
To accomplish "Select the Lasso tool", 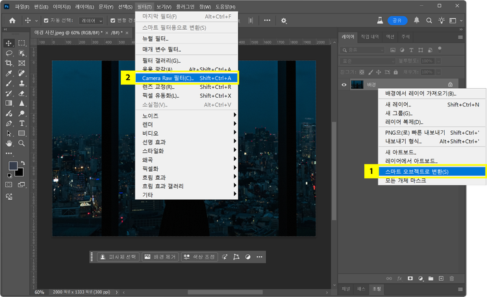I will pos(8,53).
